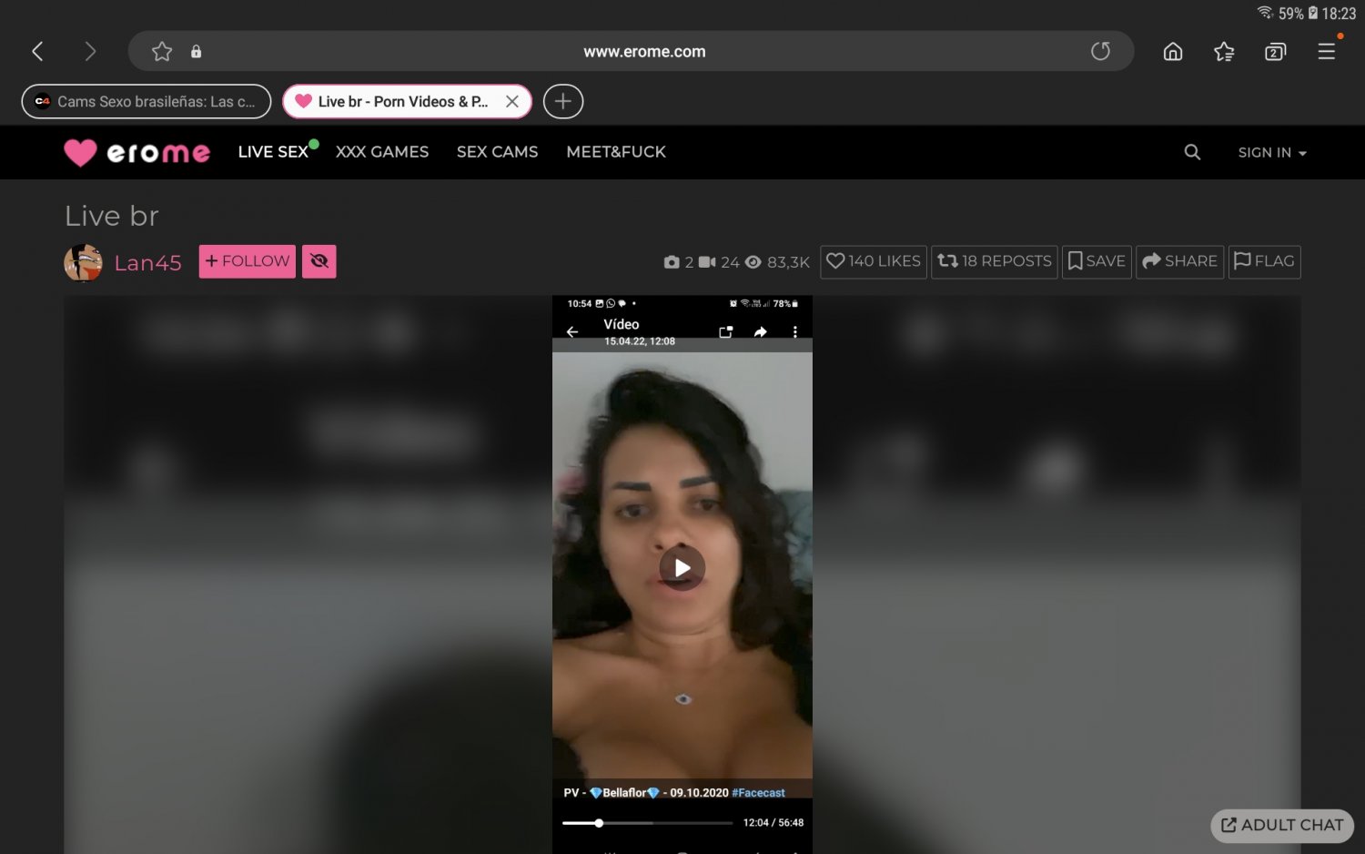Open the bookmarks list icon
The image size is (1365, 854).
pos(1224,52)
